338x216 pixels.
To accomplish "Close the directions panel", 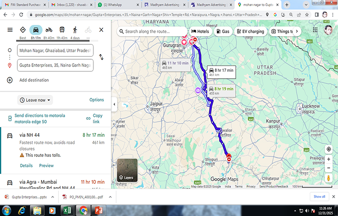I will pos(101,30).
